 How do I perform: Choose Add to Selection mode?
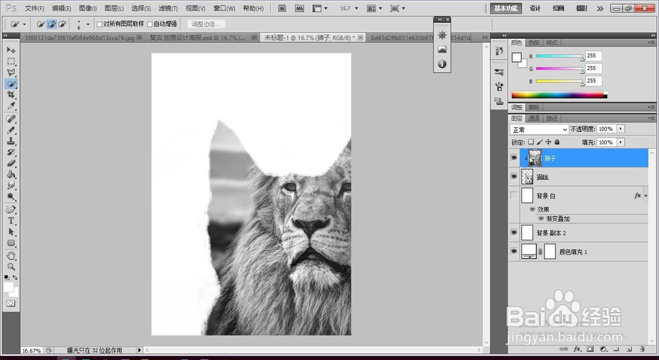click(51, 24)
